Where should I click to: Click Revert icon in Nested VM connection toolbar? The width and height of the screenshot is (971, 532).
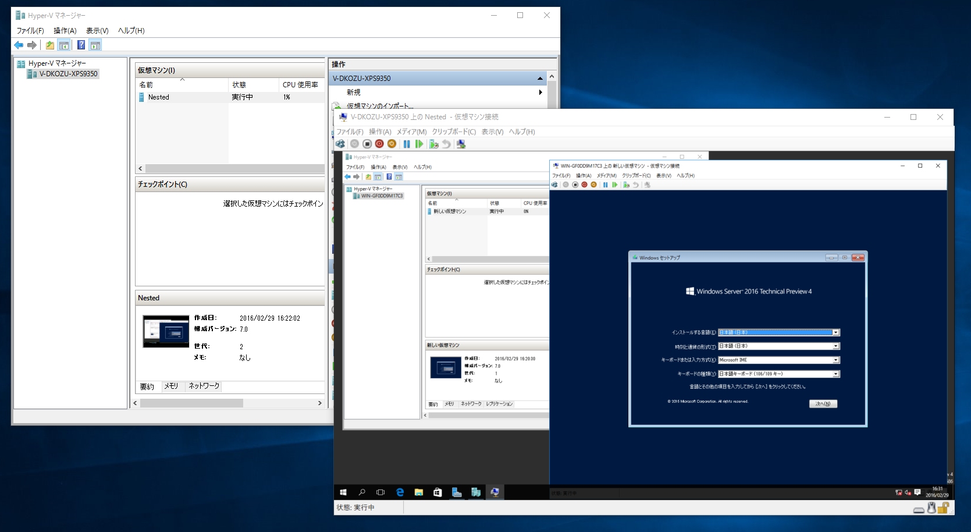point(446,144)
